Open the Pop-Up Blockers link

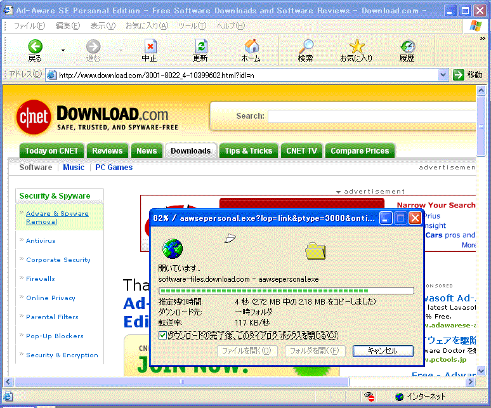(x=55, y=336)
